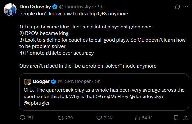Bookmark this post

point(176,118)
